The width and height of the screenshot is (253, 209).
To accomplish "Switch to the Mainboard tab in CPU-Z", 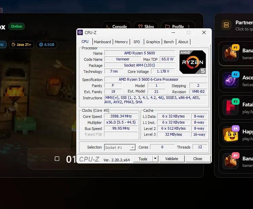I will coord(102,42).
